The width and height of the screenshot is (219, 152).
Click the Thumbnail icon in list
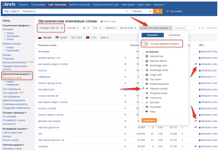[147, 107]
